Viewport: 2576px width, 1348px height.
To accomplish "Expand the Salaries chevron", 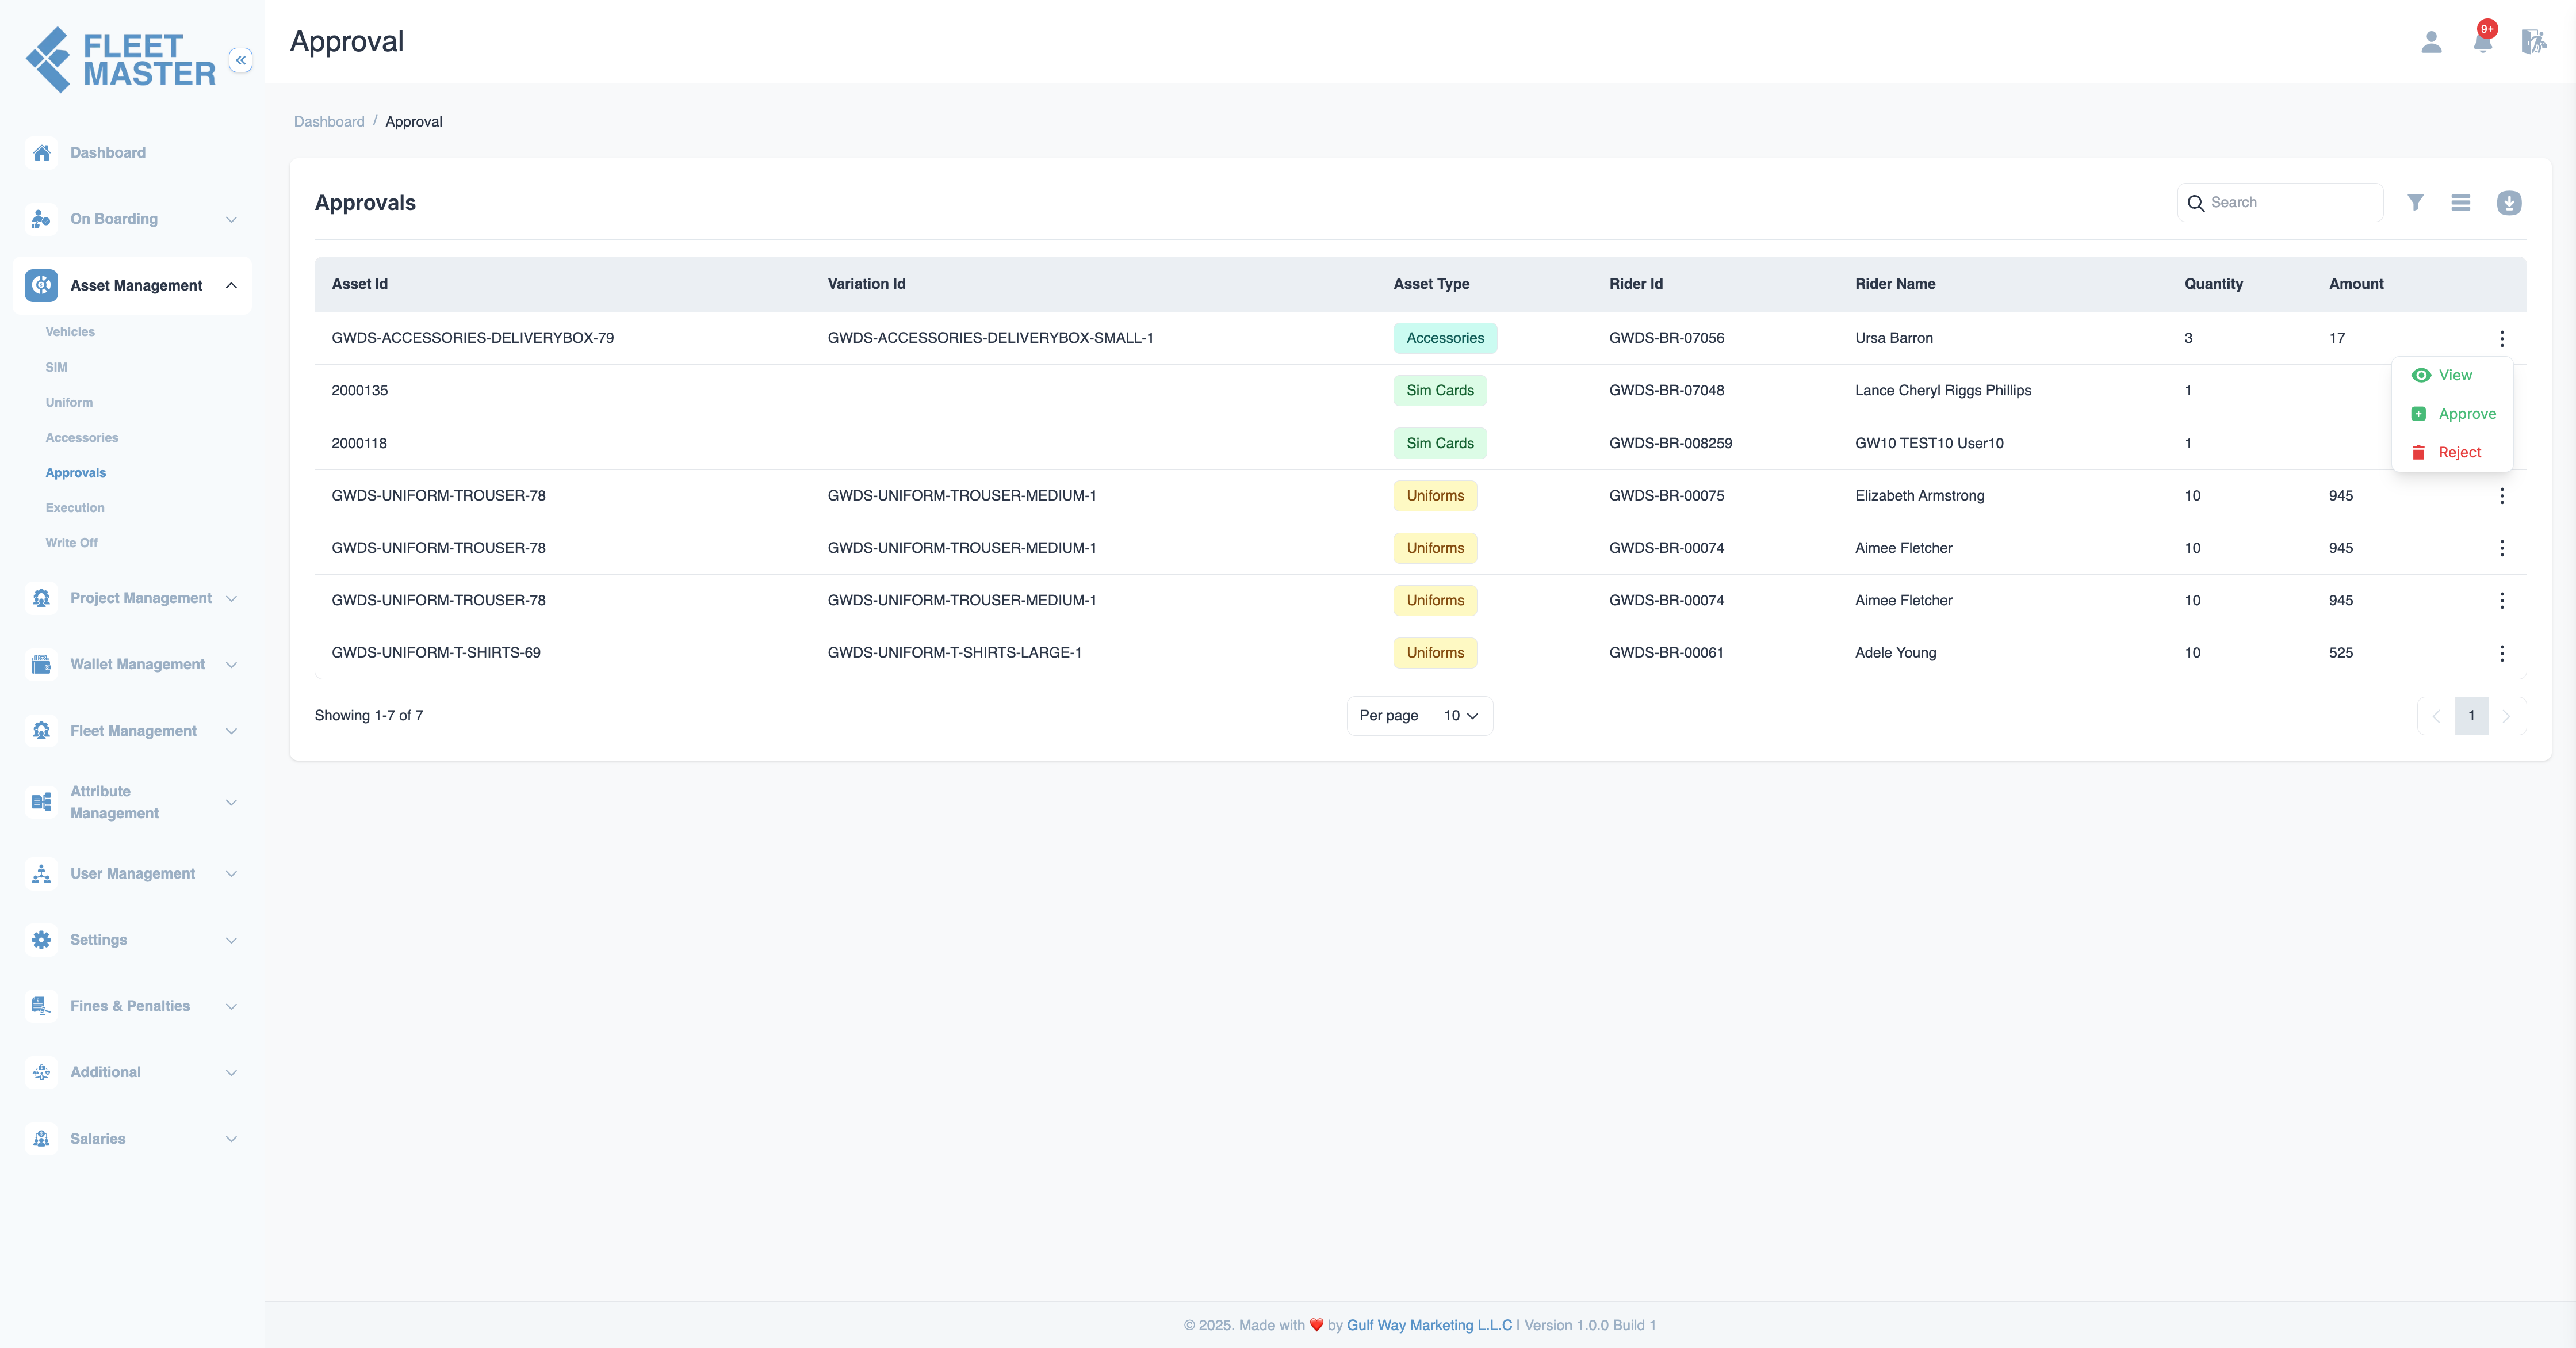I will point(231,1139).
